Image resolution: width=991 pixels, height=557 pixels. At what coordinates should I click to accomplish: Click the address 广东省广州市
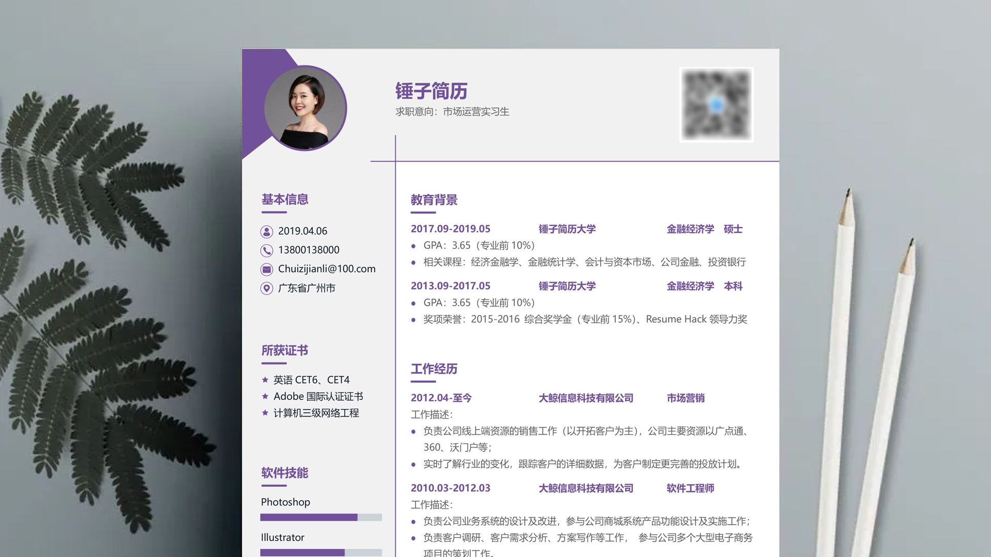point(307,288)
